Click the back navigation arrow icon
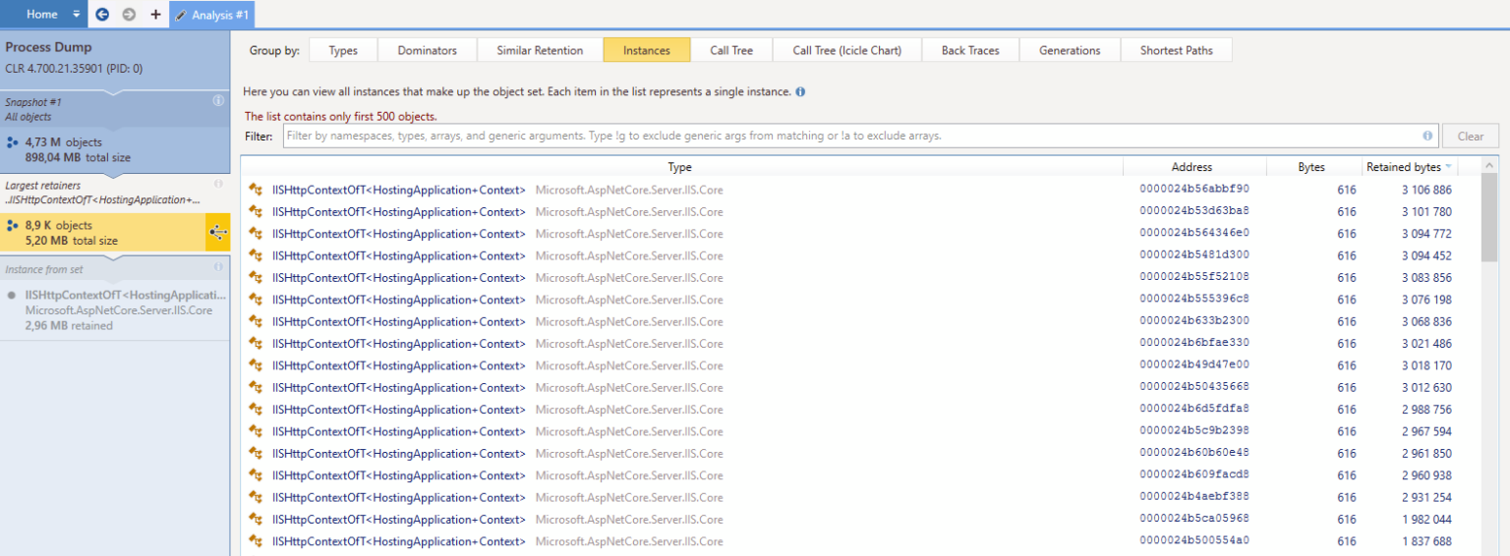 coord(102,15)
